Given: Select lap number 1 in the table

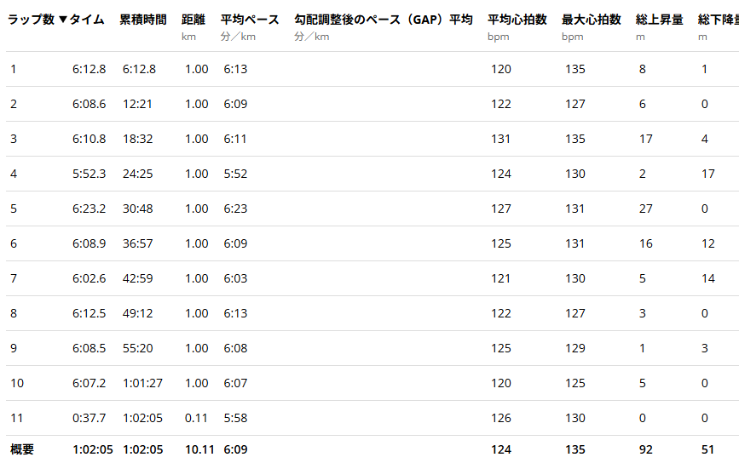Looking at the screenshot, I should point(14,69).
